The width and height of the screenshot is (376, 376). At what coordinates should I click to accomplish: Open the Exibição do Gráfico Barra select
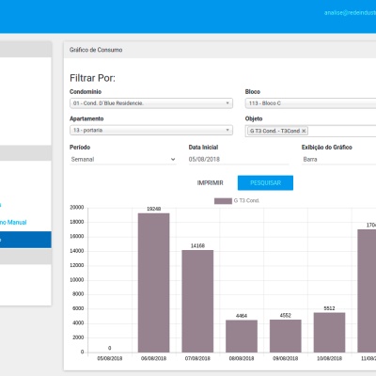point(338,159)
